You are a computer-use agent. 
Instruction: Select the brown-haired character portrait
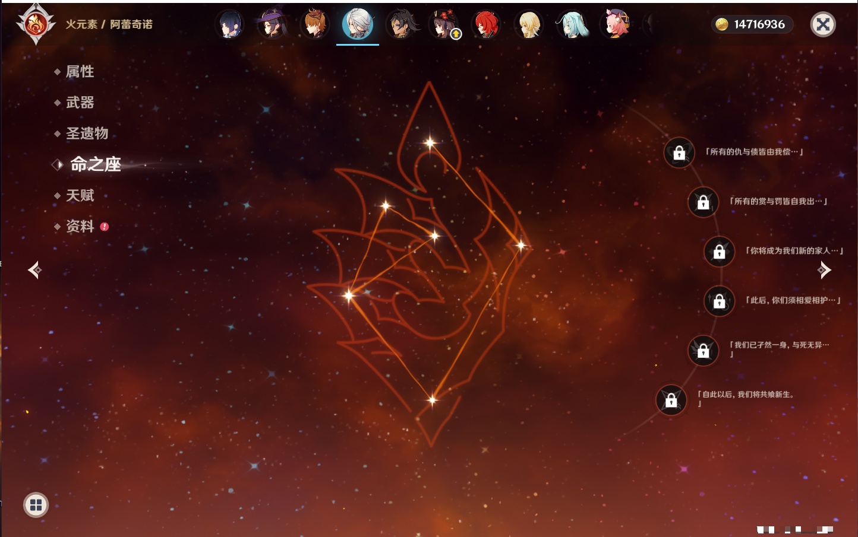314,24
